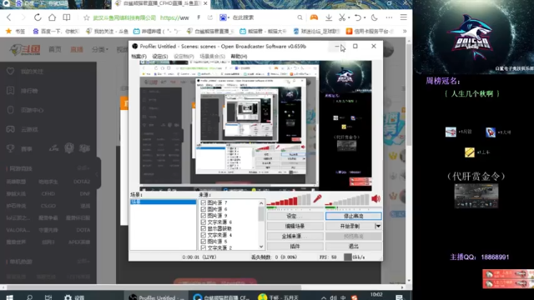Switch to the 白鲨熊猫君直播 browser tab
The image size is (534, 300).
[161, 3]
